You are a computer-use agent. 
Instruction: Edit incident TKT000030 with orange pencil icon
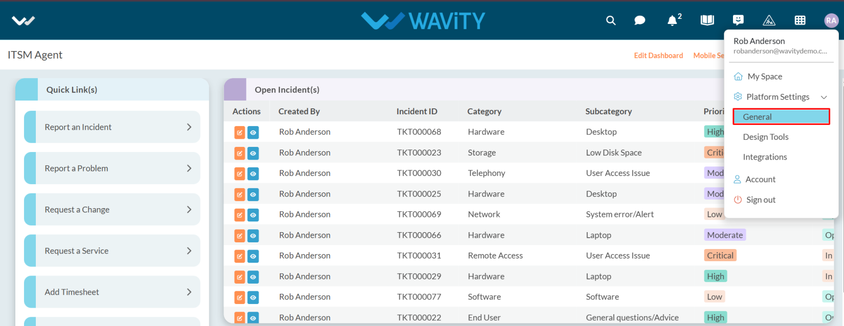[239, 174]
